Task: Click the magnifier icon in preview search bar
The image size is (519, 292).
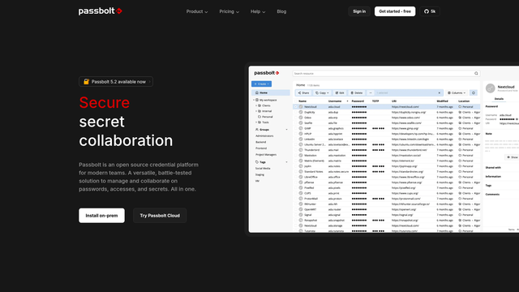Action: (476, 74)
